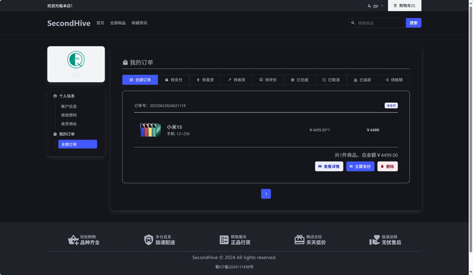Viewport: 473px width, 275px height.
Task: Switch to the 已取消 tab
Action: click(x=331, y=80)
